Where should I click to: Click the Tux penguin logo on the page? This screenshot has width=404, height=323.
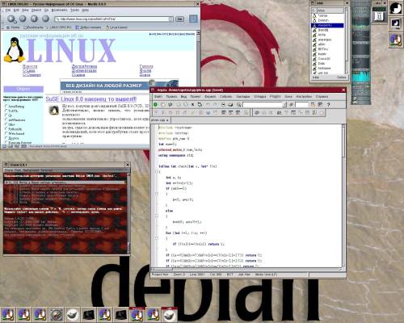tap(14, 50)
